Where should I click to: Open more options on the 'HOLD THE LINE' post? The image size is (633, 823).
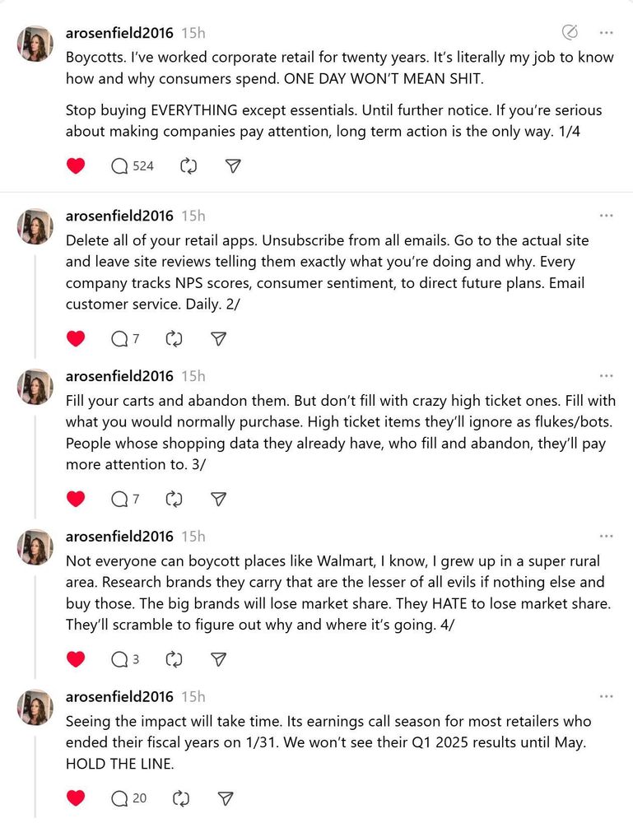607,697
